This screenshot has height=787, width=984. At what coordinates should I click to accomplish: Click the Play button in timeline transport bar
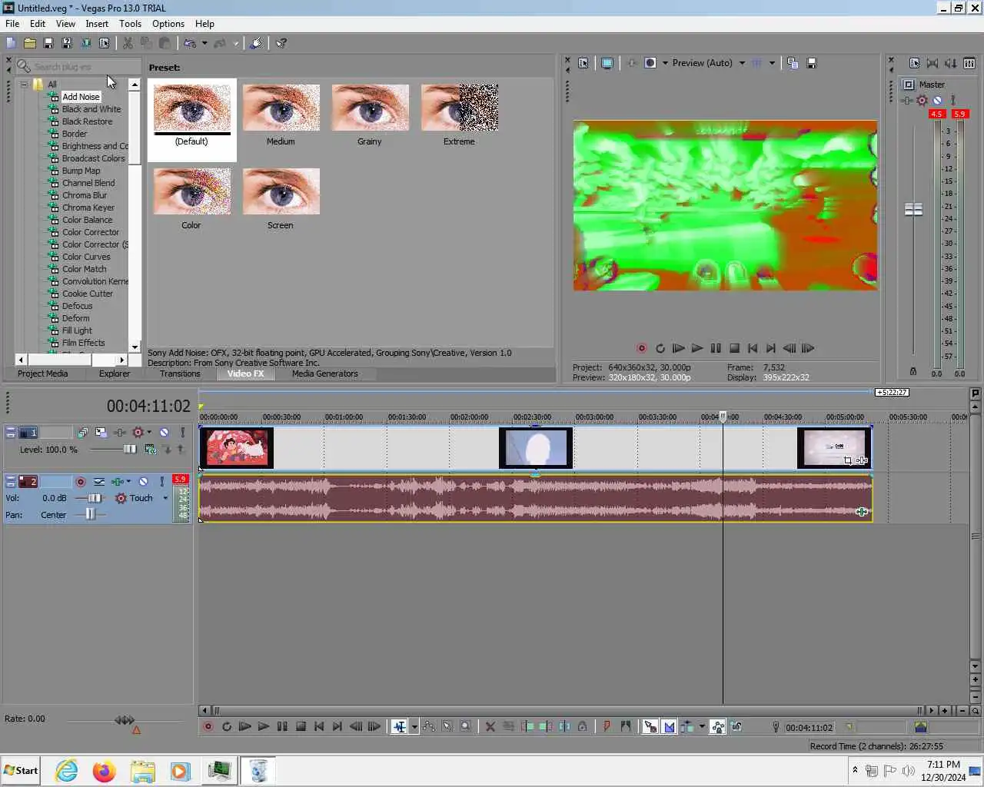point(264,726)
